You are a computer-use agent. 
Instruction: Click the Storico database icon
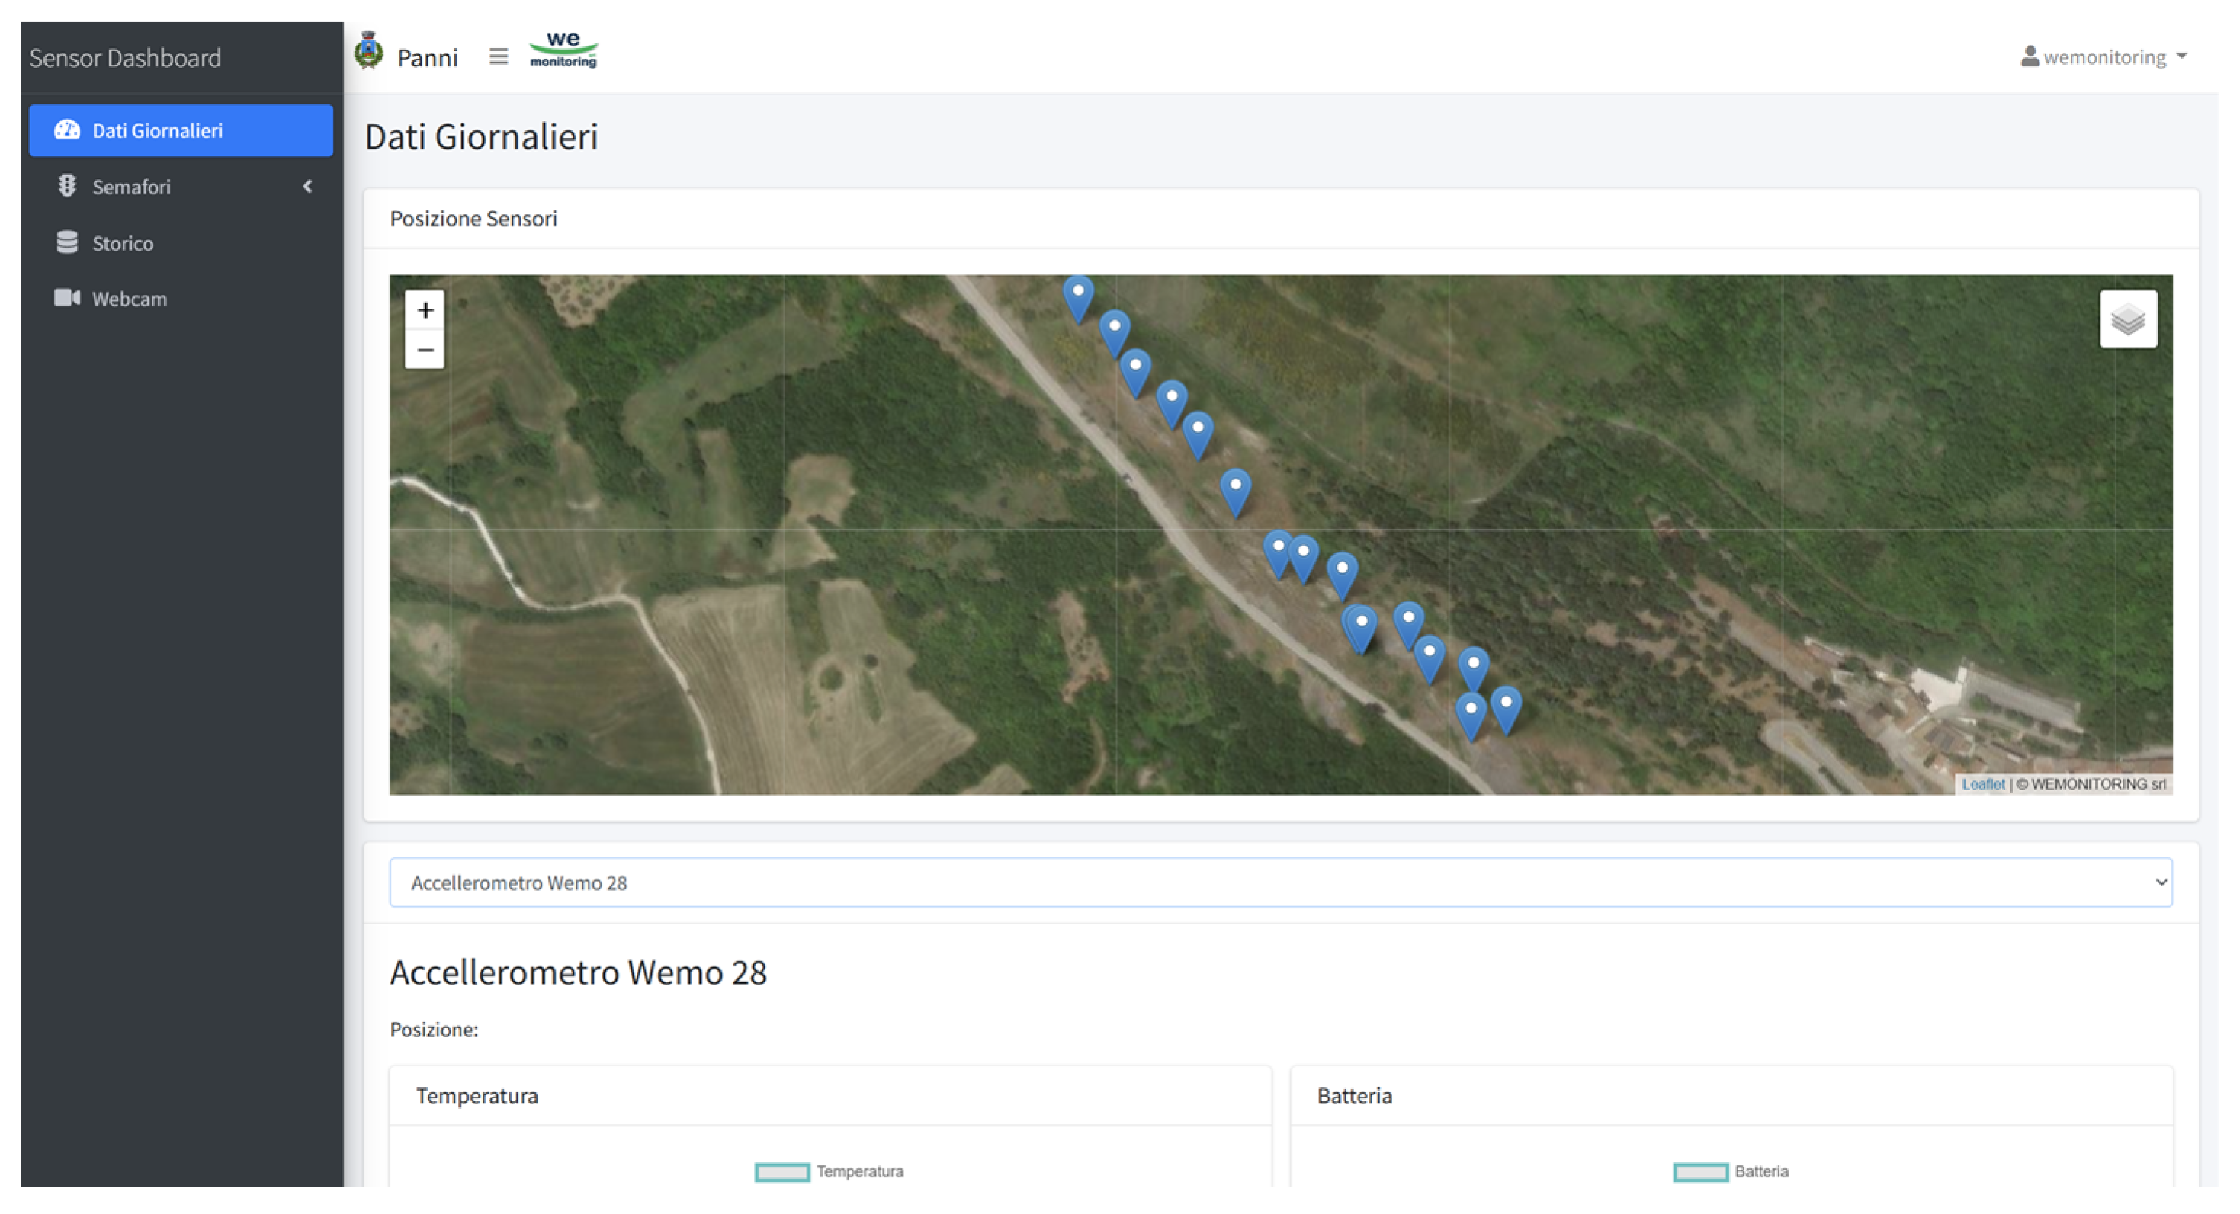click(67, 242)
